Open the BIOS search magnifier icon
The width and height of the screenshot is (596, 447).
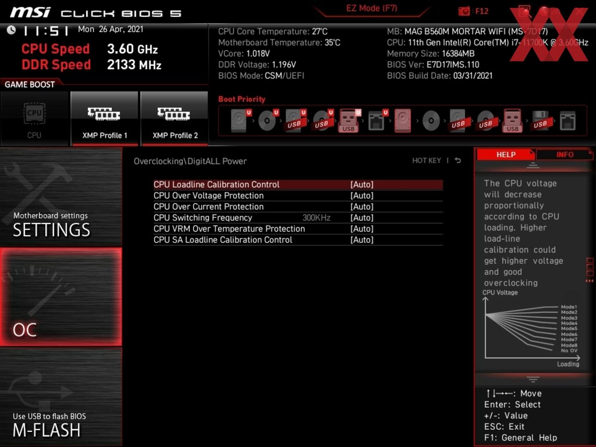pyautogui.click(x=524, y=11)
